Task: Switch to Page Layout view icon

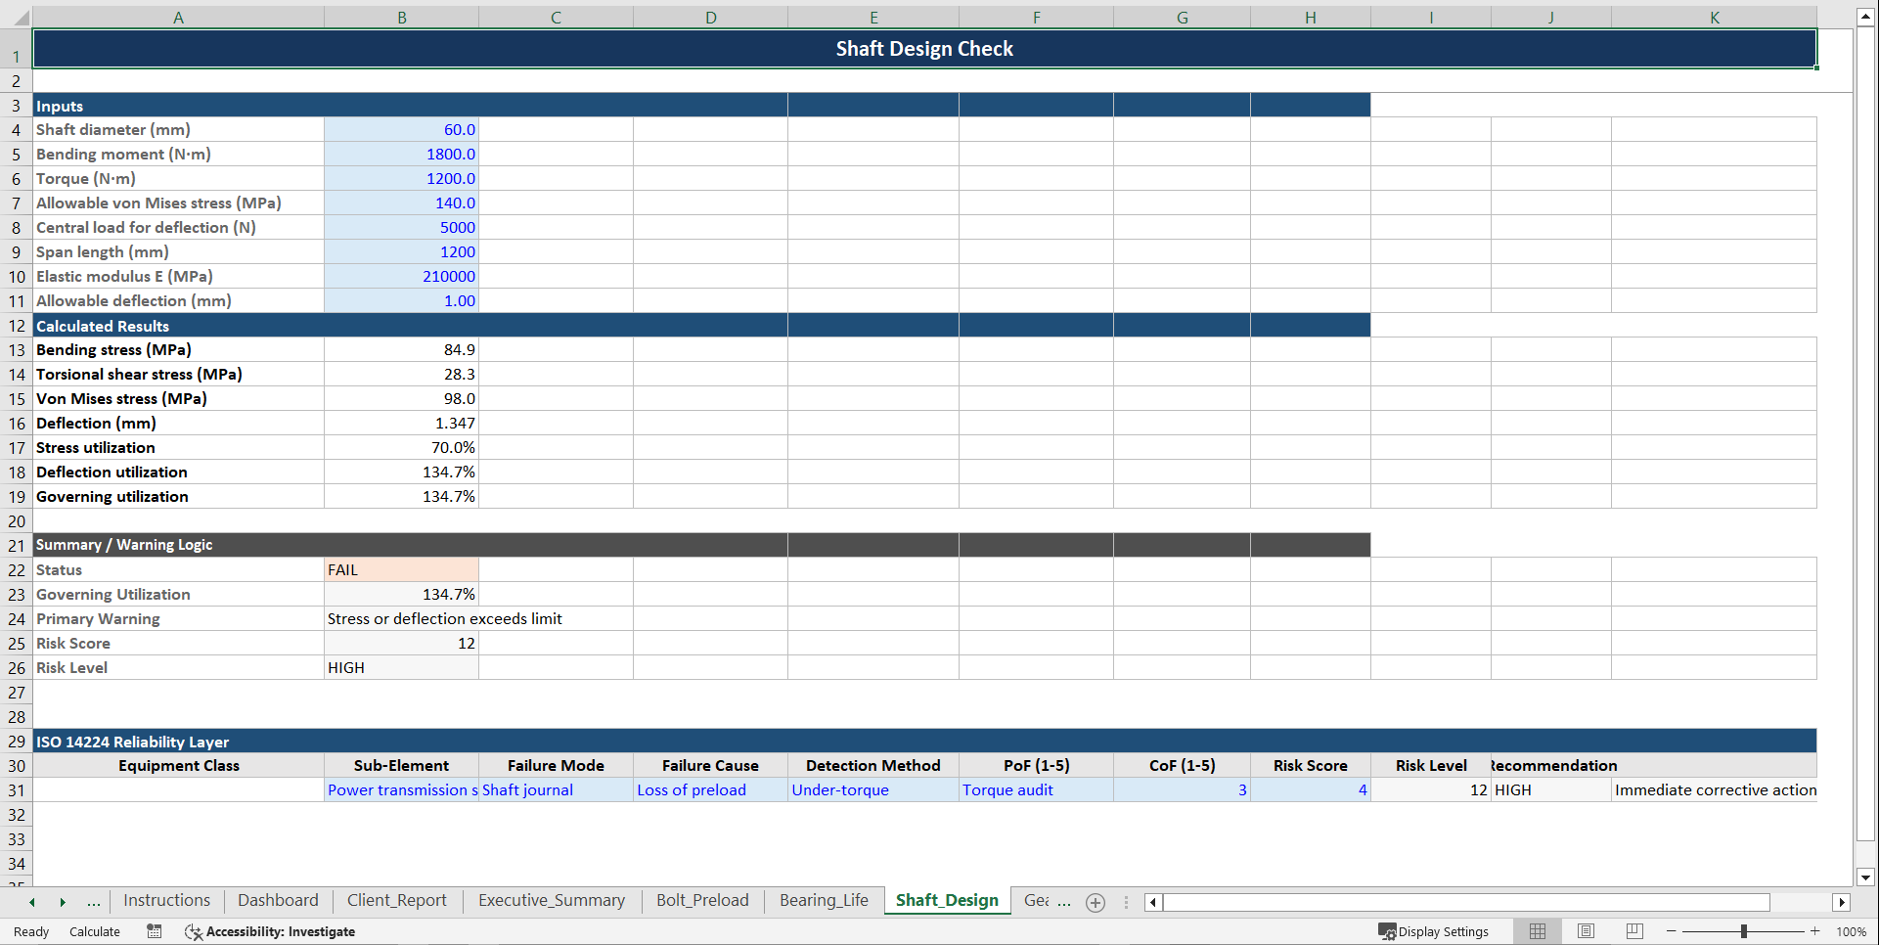Action: coord(1586,931)
